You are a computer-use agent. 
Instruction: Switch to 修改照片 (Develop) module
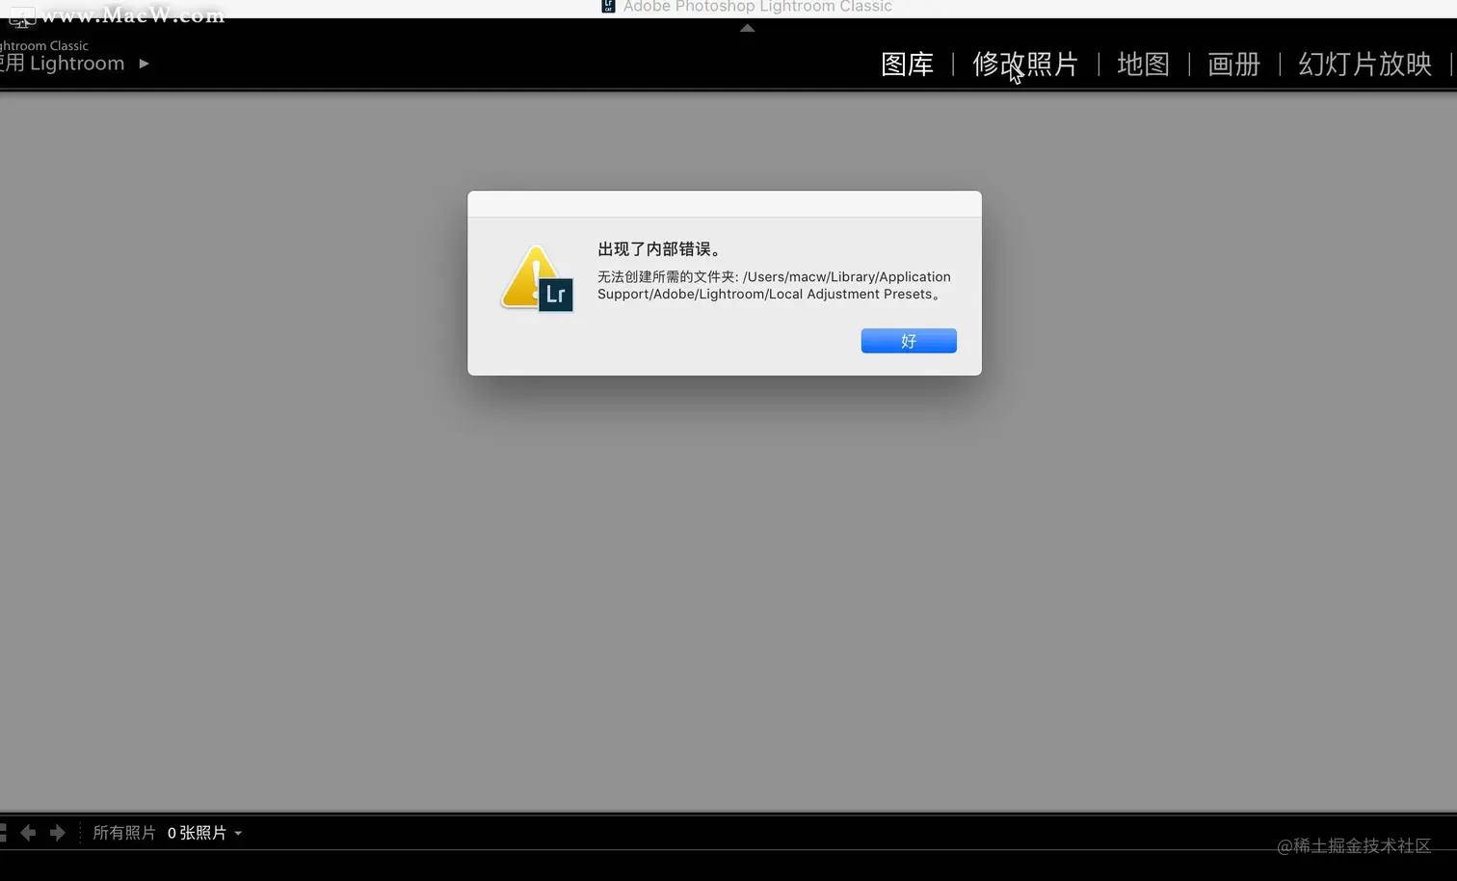click(x=1025, y=65)
